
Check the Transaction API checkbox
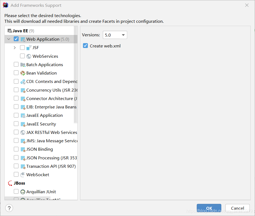point(16,166)
